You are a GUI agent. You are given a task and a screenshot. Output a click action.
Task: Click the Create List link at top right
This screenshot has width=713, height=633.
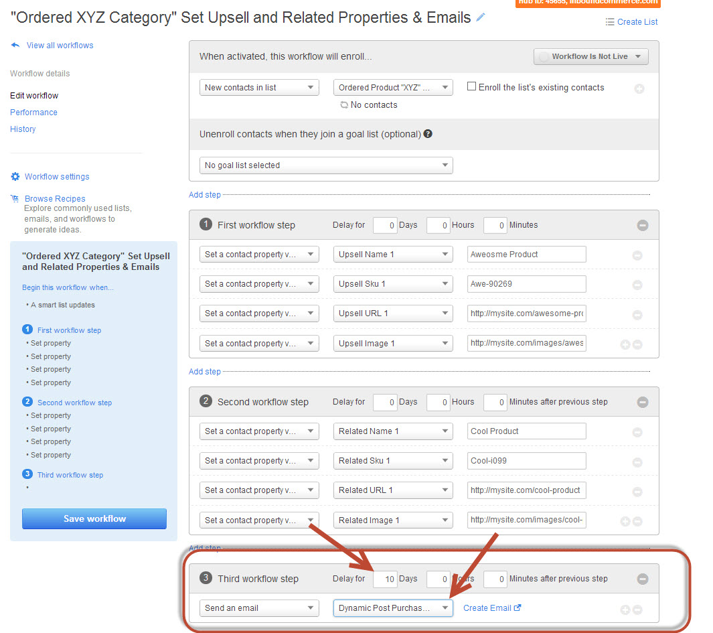(637, 22)
